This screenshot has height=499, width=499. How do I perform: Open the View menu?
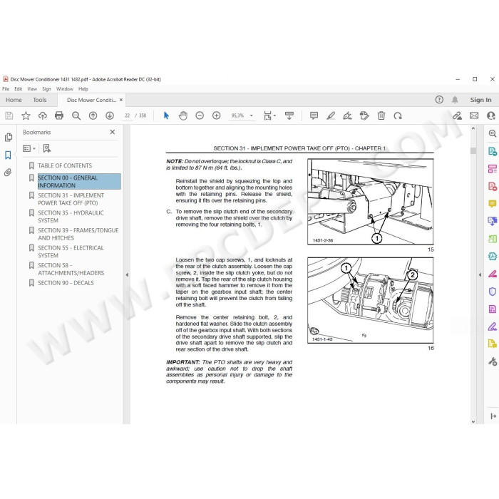click(x=32, y=89)
